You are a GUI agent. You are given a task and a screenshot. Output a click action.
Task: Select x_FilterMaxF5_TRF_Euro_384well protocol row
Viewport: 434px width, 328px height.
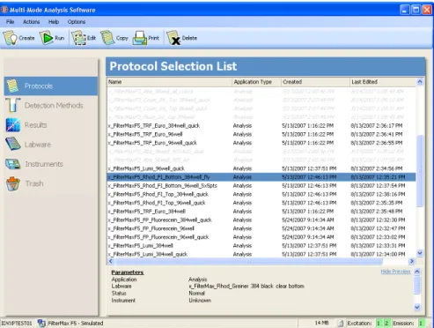coord(261,212)
